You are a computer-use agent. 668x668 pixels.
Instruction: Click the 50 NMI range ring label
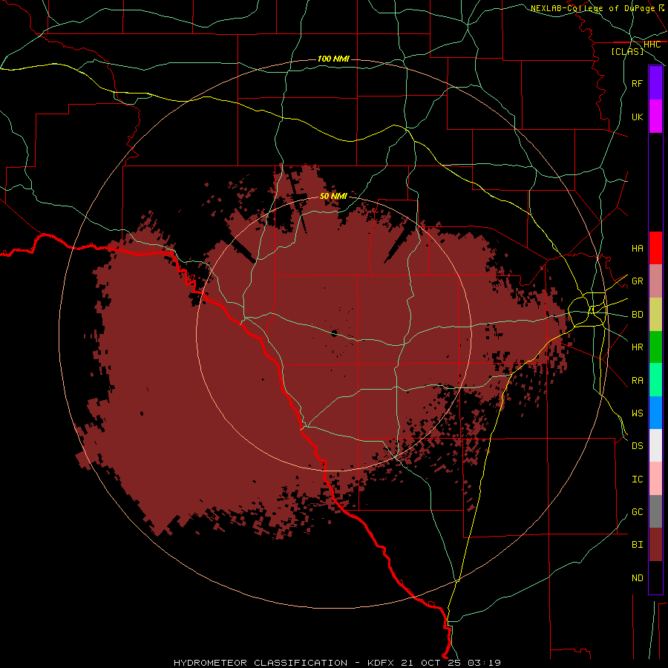[333, 196]
